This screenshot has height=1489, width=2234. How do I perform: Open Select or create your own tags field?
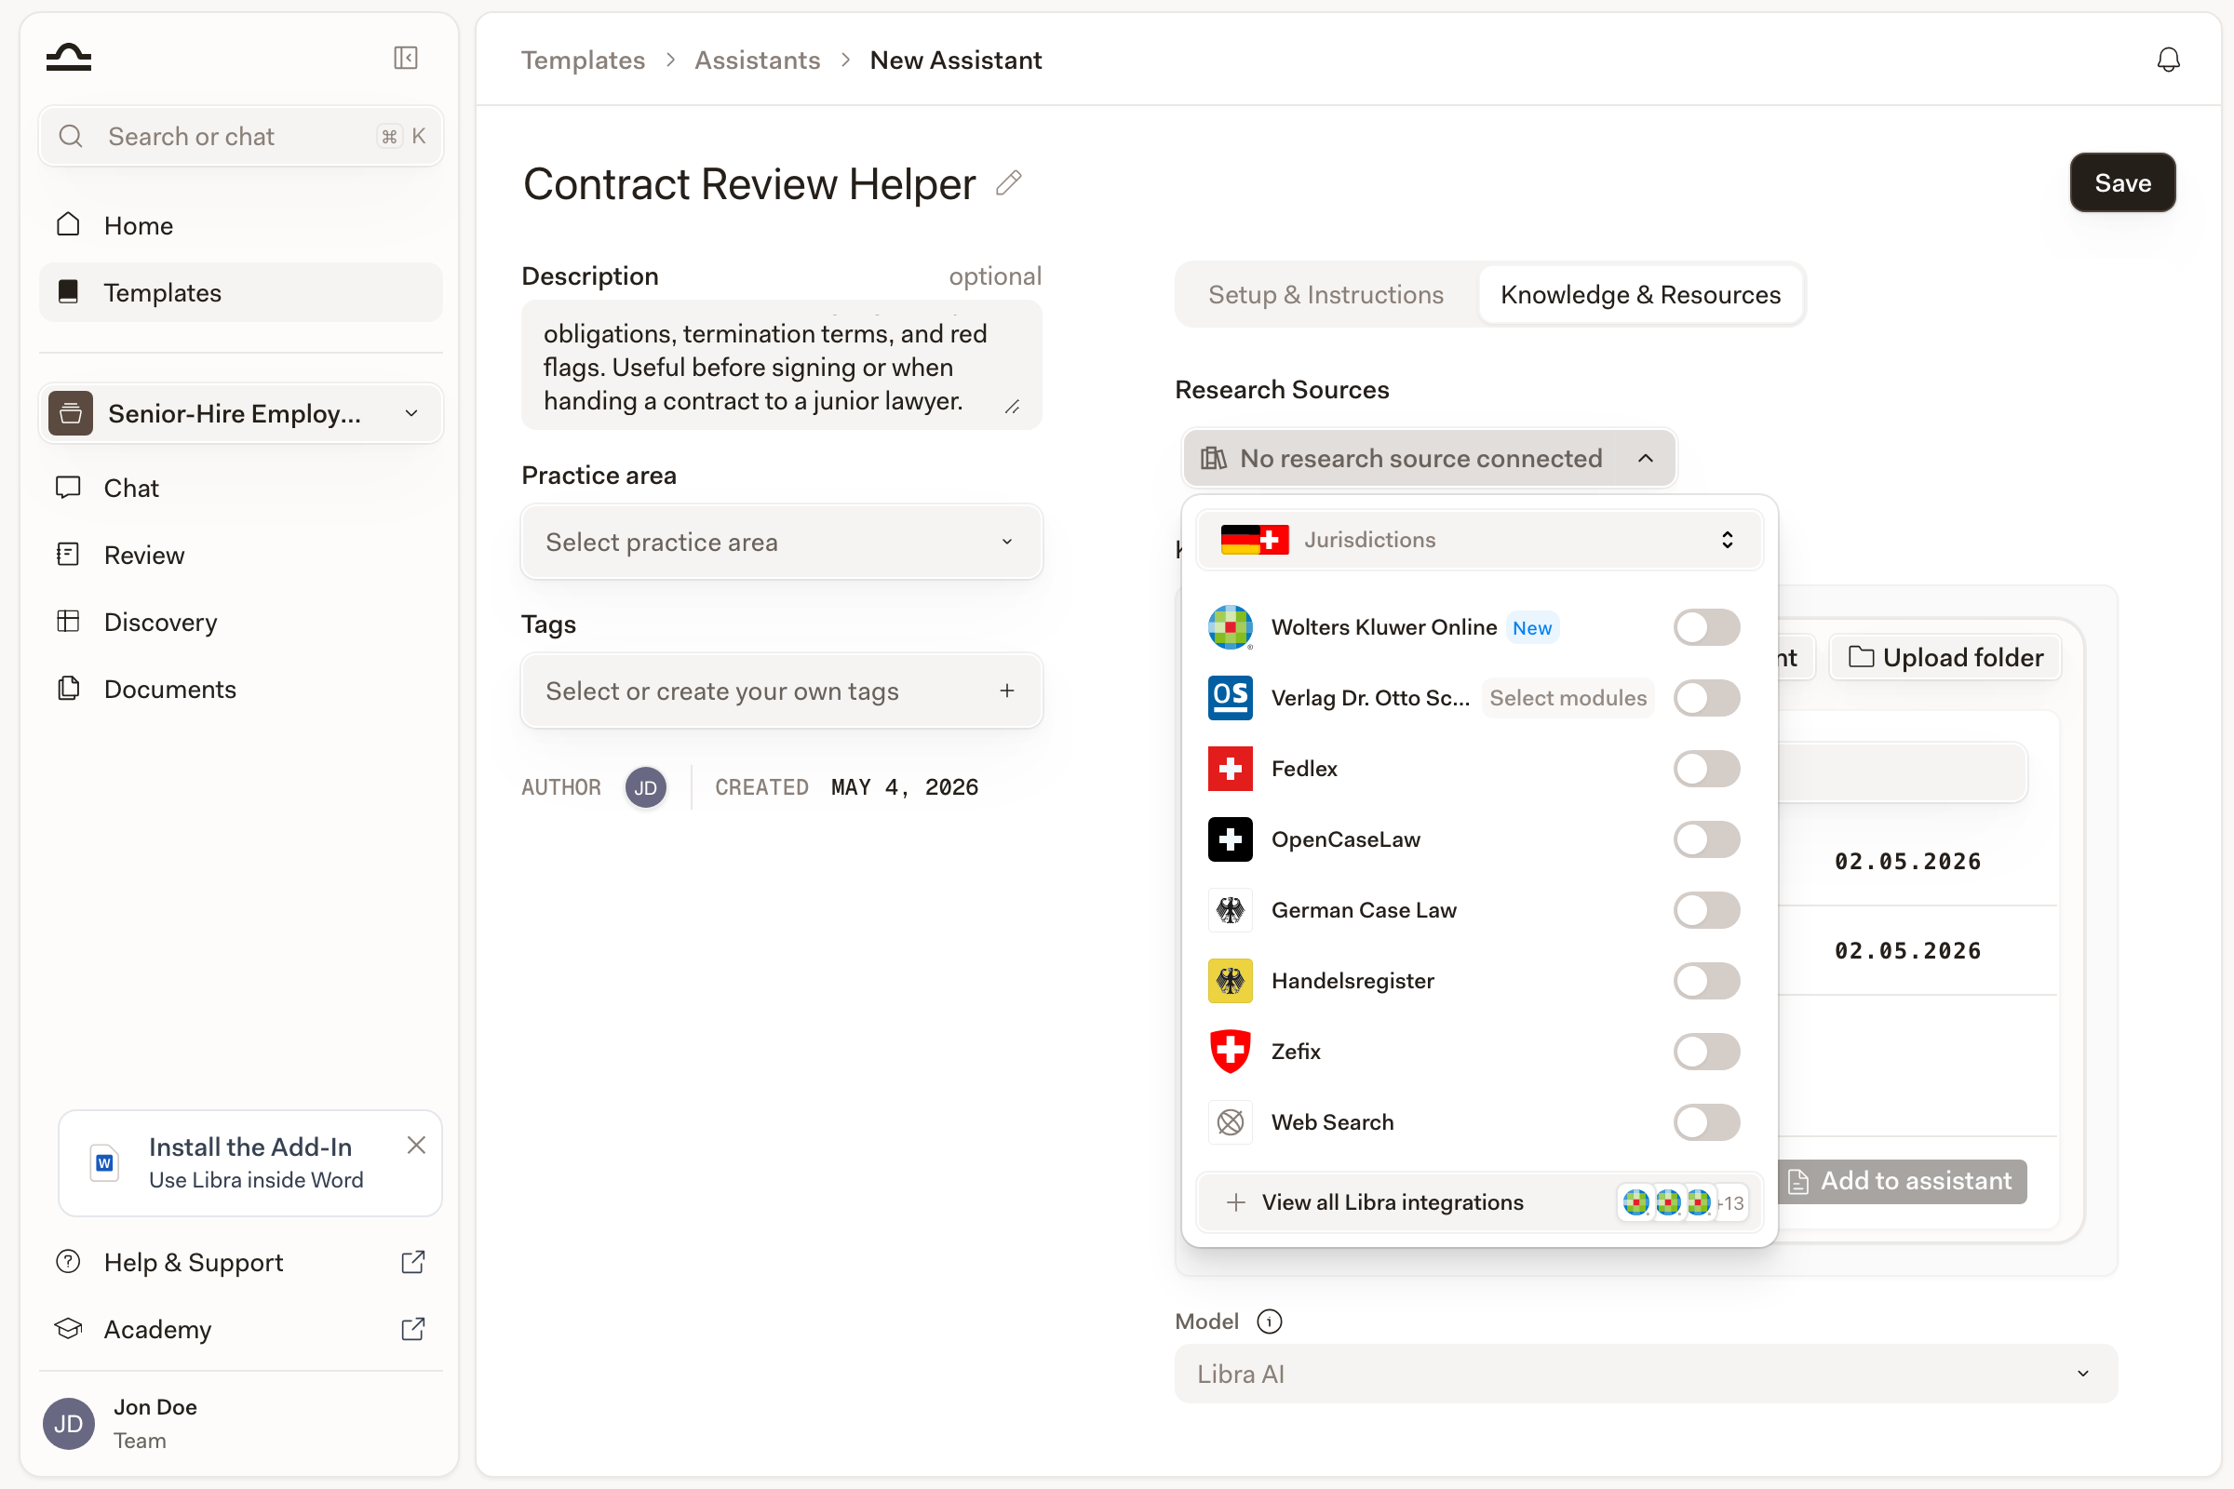point(782,691)
